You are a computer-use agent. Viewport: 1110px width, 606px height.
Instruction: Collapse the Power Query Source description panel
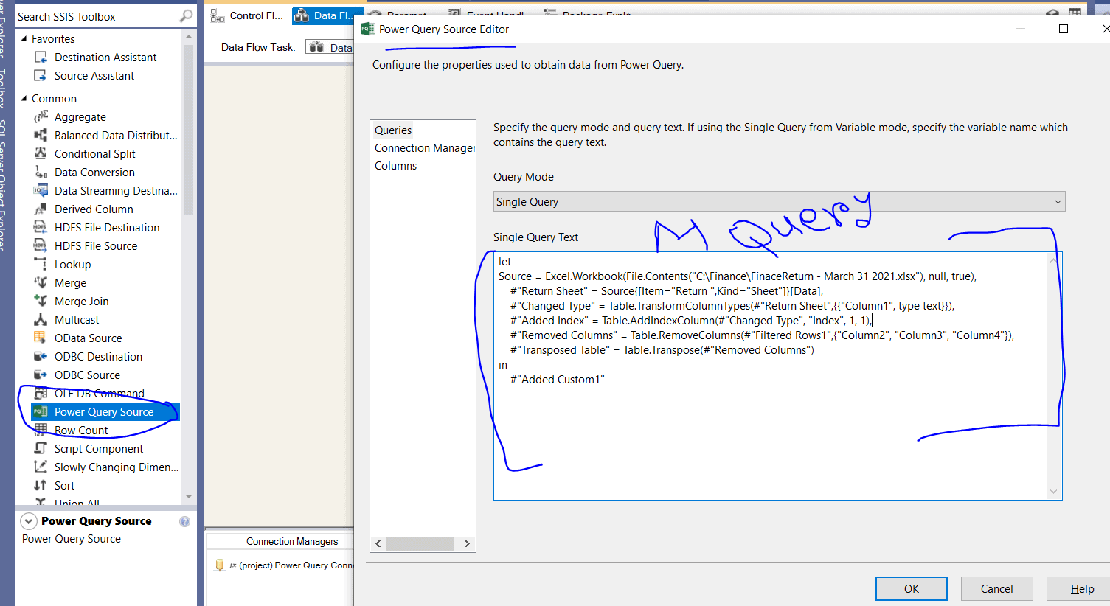[x=29, y=521]
